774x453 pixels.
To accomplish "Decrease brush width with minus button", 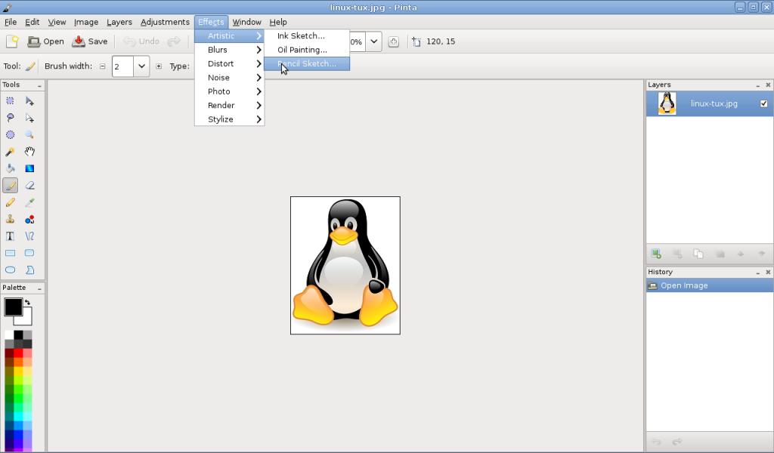I will coord(103,66).
